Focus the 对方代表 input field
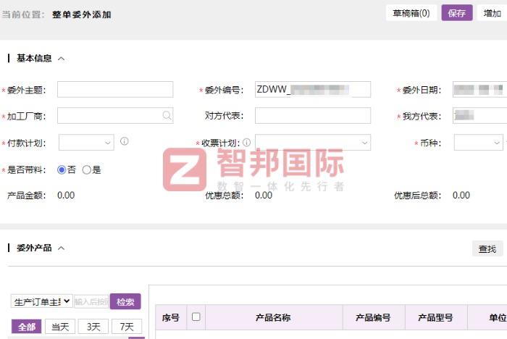The height and width of the screenshot is (339, 507). point(313,115)
